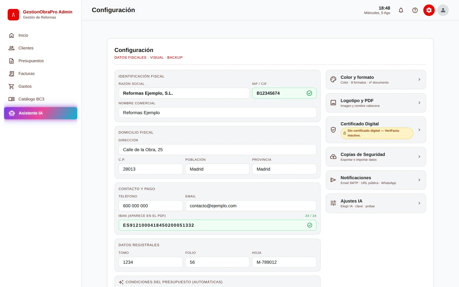Viewport: 459px width, 287px height.
Task: Click the sliders icon in Ajustes IA
Action: pyautogui.click(x=333, y=203)
